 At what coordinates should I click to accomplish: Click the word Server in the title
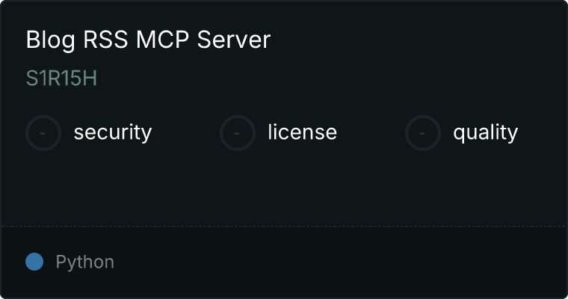[x=234, y=40]
